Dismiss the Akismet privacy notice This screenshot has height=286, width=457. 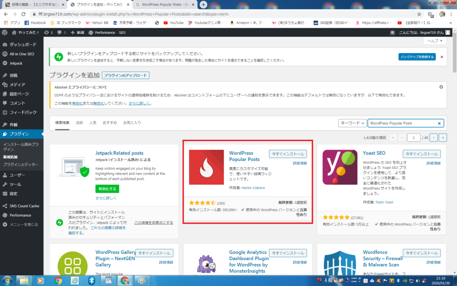point(441,87)
